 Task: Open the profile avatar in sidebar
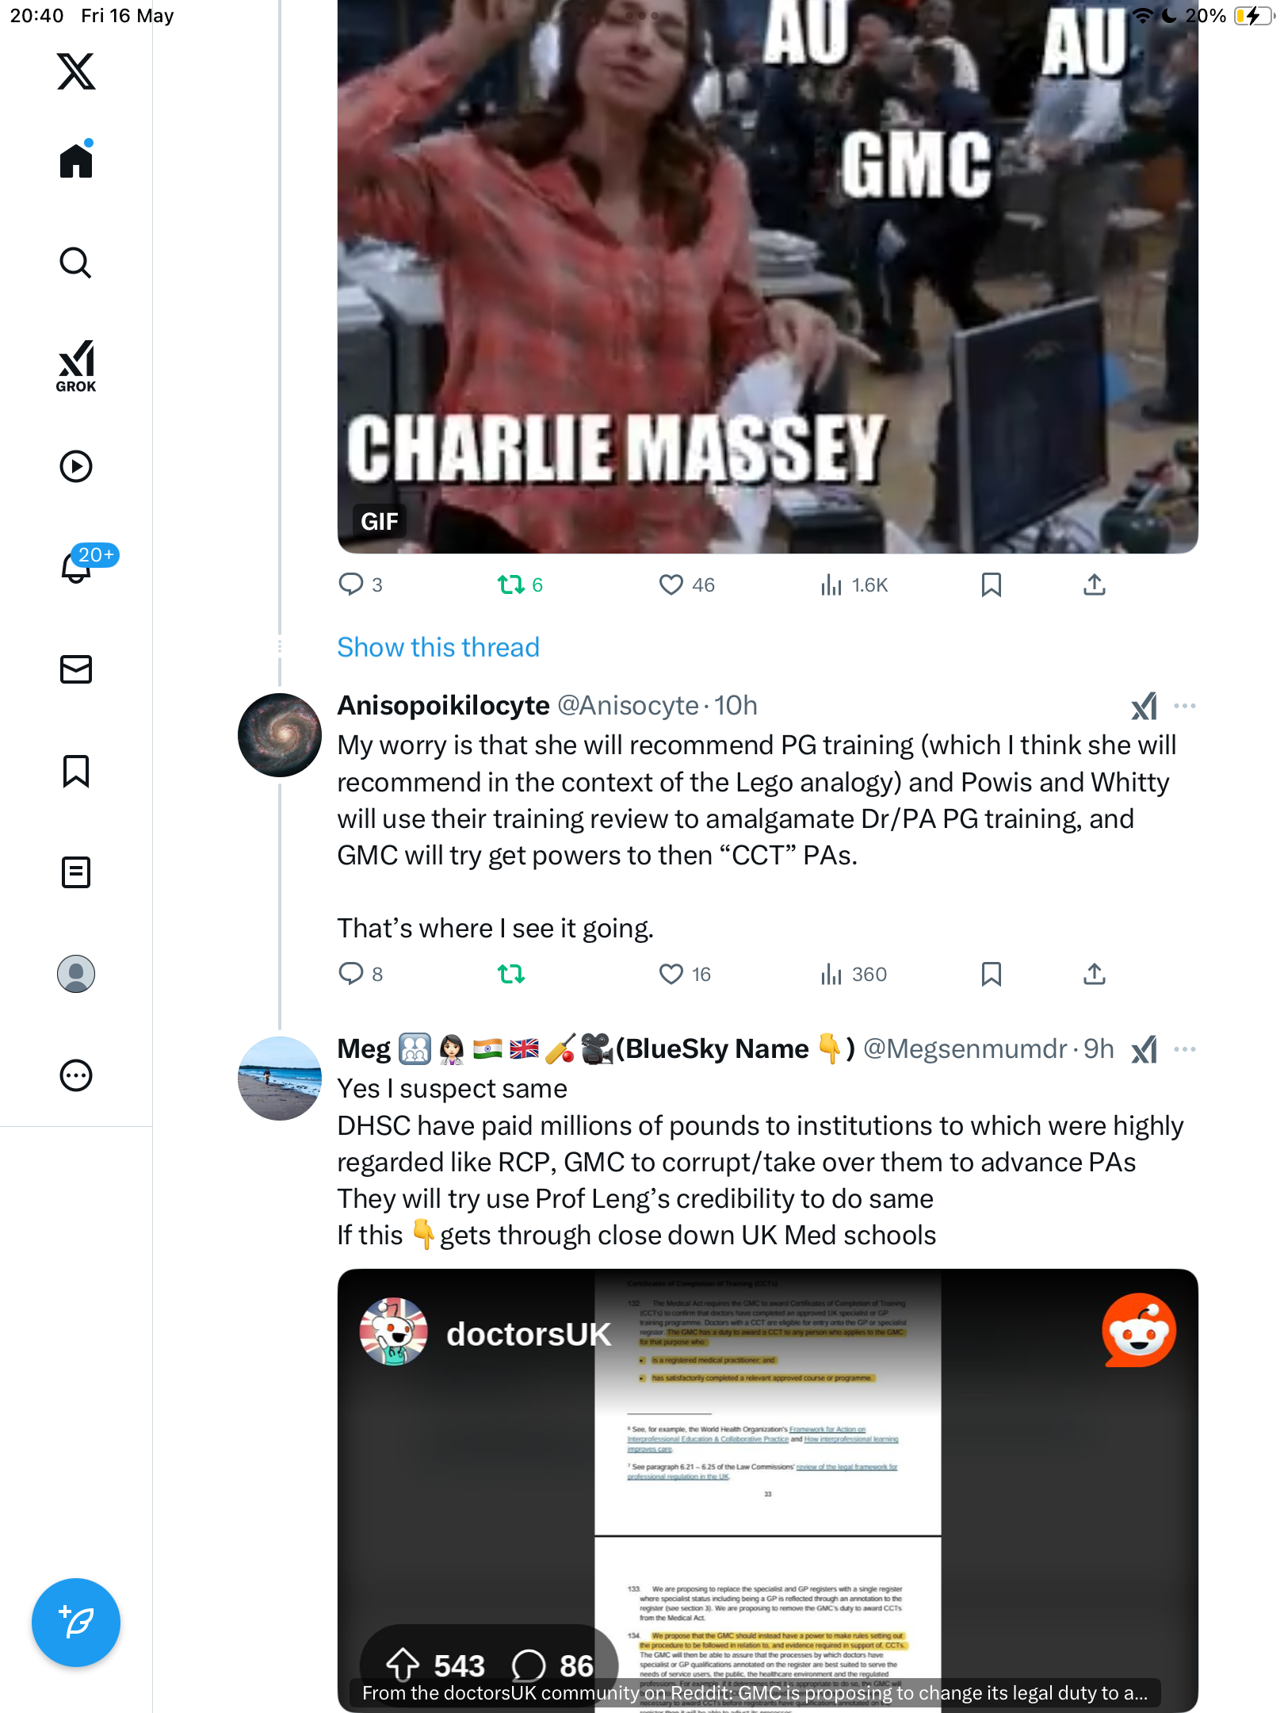click(76, 974)
